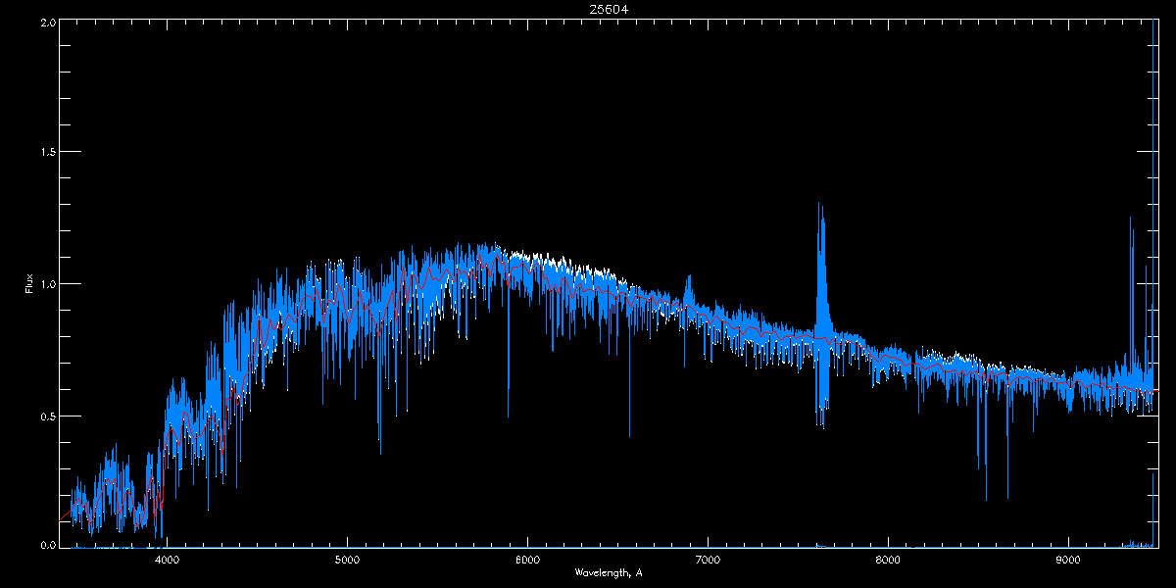Select the x-axis tick label "9000"
Image resolution: width=1176 pixels, height=588 pixels.
pos(1068,561)
